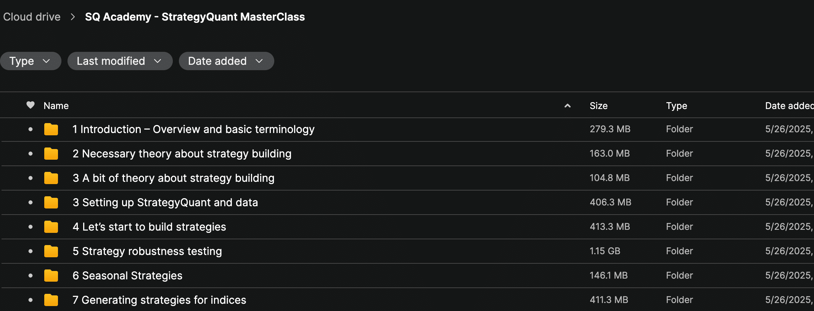Click the heart favorites column header icon
The image size is (814, 311).
point(31,105)
